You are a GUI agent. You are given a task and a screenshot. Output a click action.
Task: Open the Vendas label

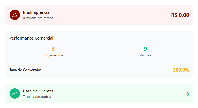pos(145,55)
